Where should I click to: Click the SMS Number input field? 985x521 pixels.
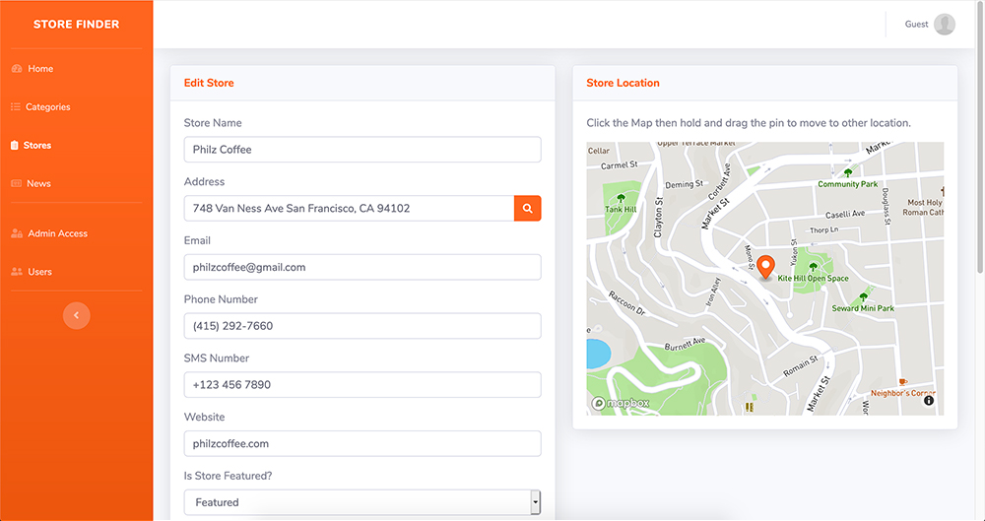tap(362, 385)
